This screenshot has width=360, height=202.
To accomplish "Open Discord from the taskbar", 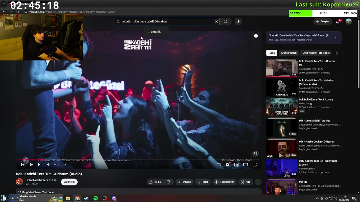I will tap(114, 198).
